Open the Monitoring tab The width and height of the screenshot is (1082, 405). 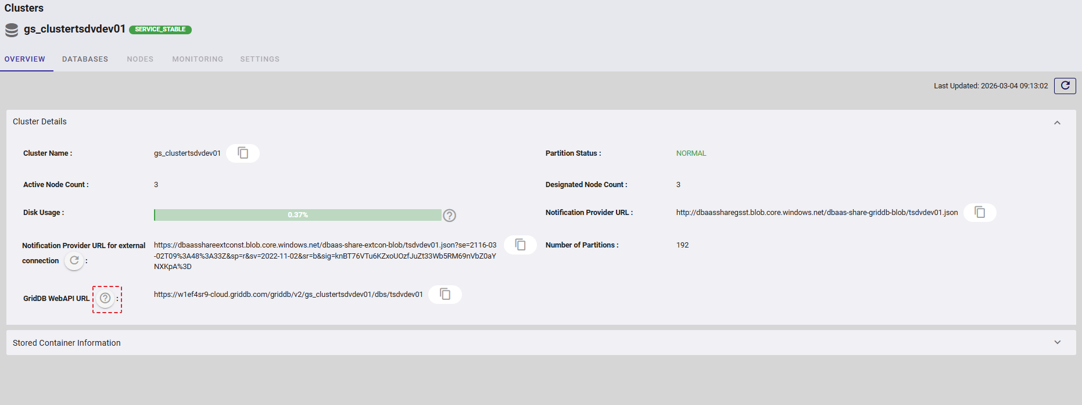click(198, 59)
